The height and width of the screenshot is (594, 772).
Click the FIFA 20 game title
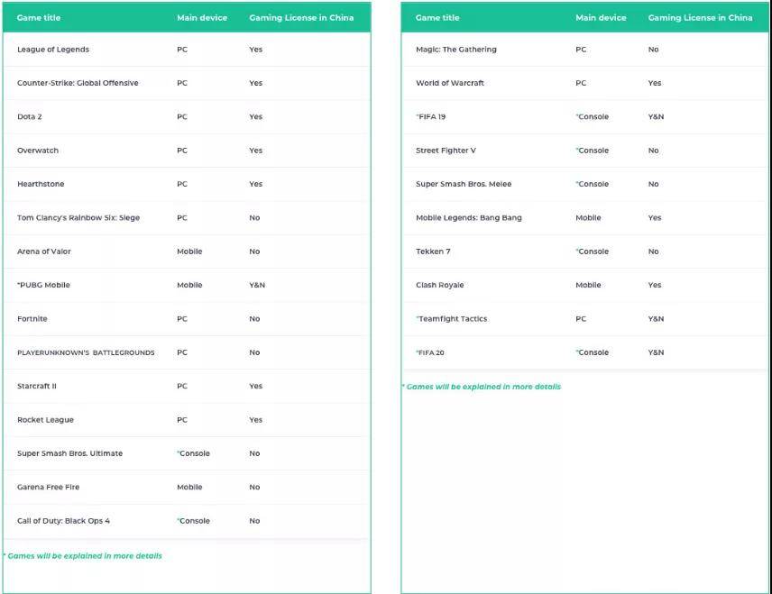(430, 352)
